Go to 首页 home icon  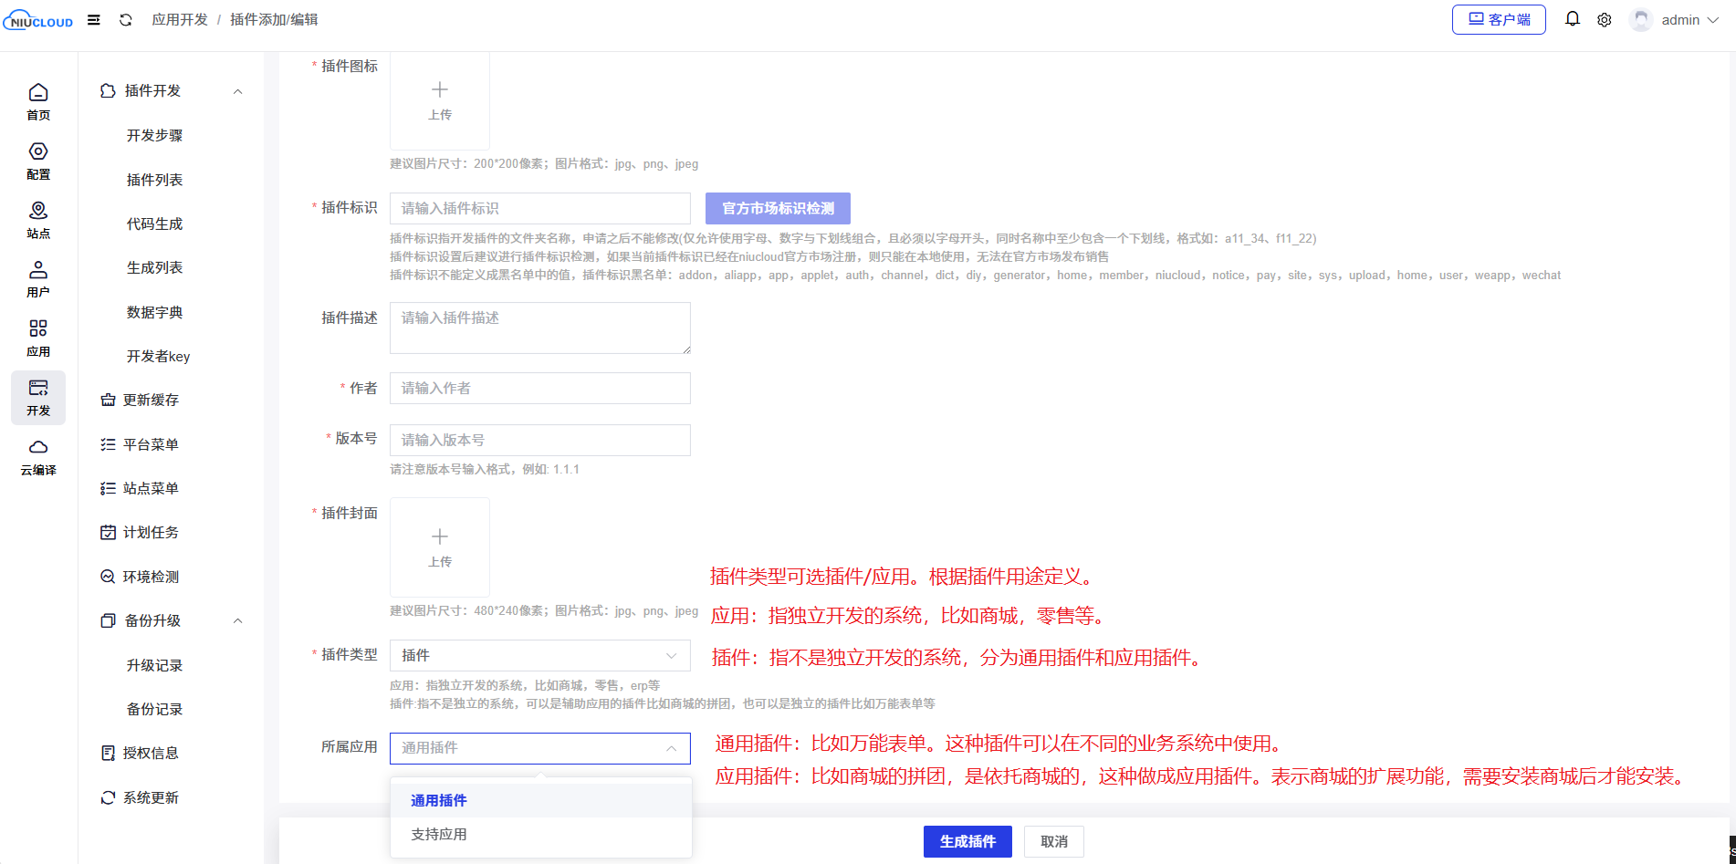pyautogui.click(x=38, y=101)
